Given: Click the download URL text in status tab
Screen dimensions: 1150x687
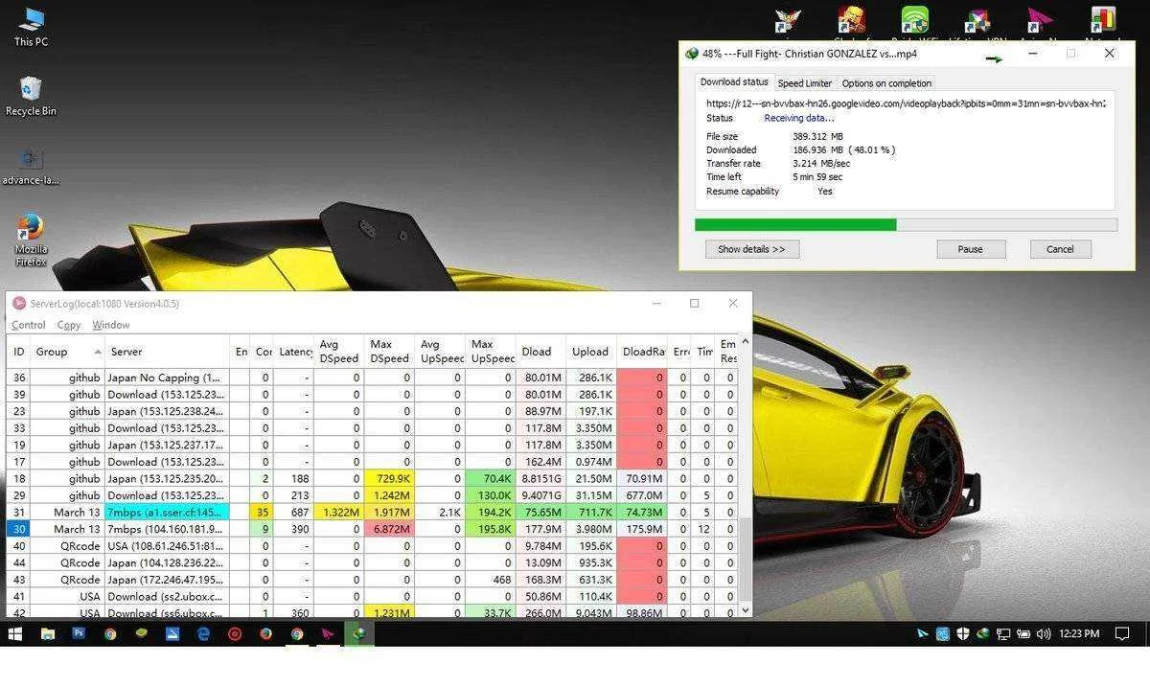Looking at the screenshot, I should tap(906, 103).
